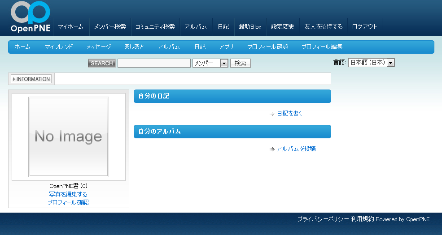This screenshot has width=442, height=235.
Task: Open コミュニティ検索 in top navigation
Action: click(x=155, y=27)
